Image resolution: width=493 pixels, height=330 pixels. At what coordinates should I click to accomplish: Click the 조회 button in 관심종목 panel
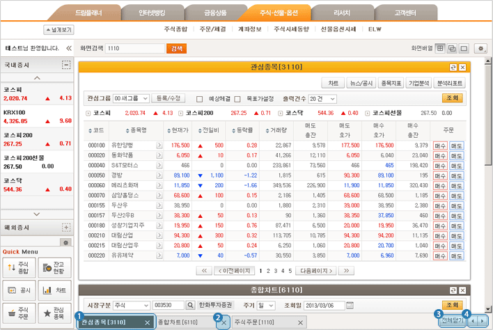click(453, 98)
